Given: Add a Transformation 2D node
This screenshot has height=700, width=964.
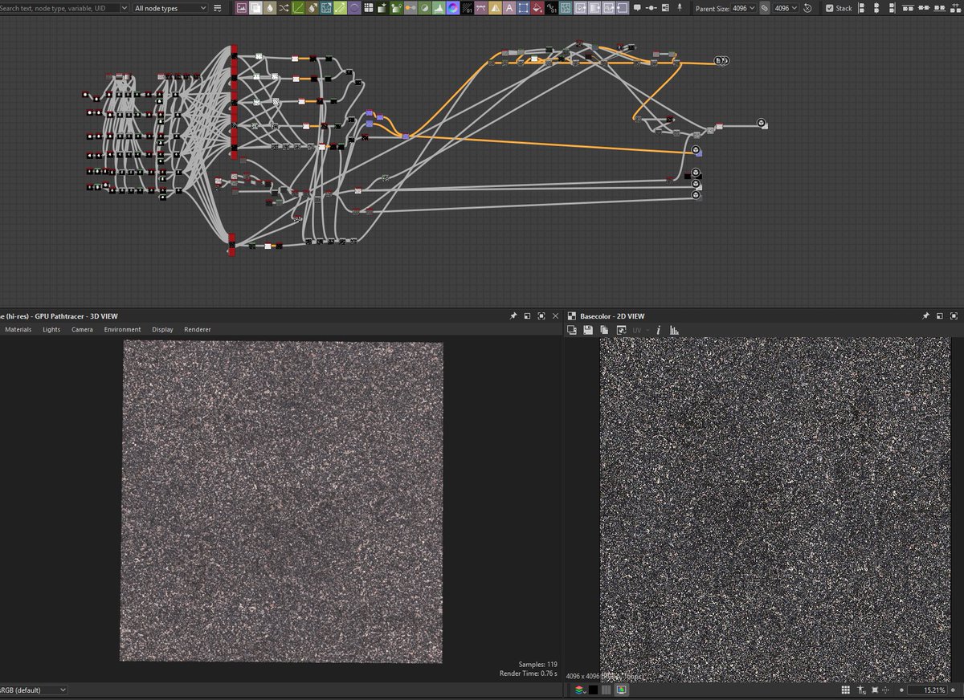Looking at the screenshot, I should (523, 8).
